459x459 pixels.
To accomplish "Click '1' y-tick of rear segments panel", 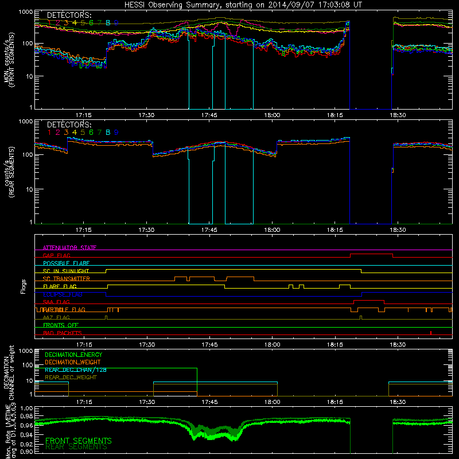I will pyautogui.click(x=31, y=223).
